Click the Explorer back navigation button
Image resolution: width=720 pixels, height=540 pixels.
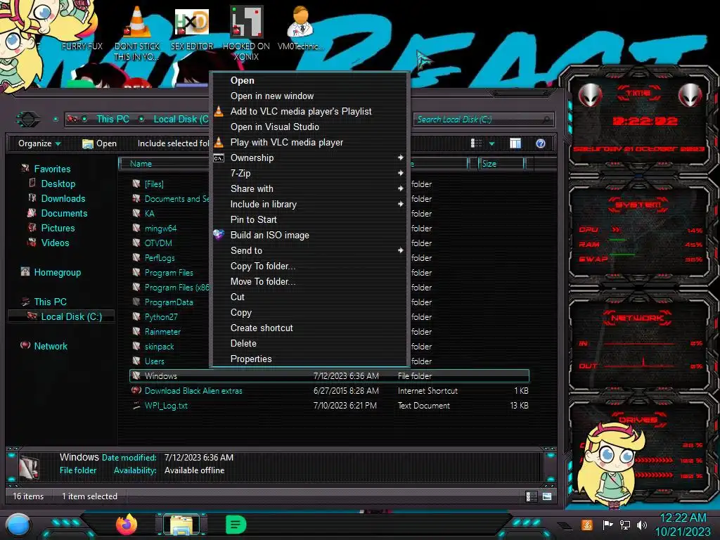pyautogui.click(x=28, y=120)
